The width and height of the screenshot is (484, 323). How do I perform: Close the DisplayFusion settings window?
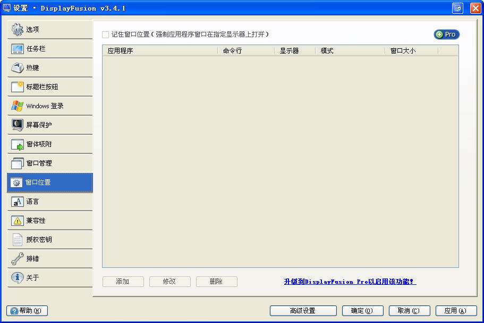[475, 8]
